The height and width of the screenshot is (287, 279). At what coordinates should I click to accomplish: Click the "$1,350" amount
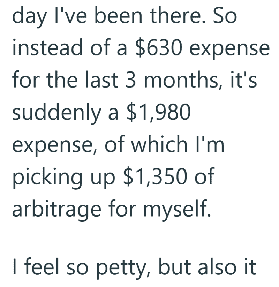[156, 176]
